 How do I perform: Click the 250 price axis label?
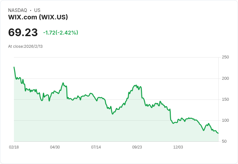pyautogui.click(x=225, y=57)
